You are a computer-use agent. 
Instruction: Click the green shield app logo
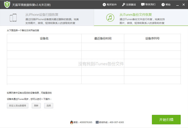(x=7, y=4)
